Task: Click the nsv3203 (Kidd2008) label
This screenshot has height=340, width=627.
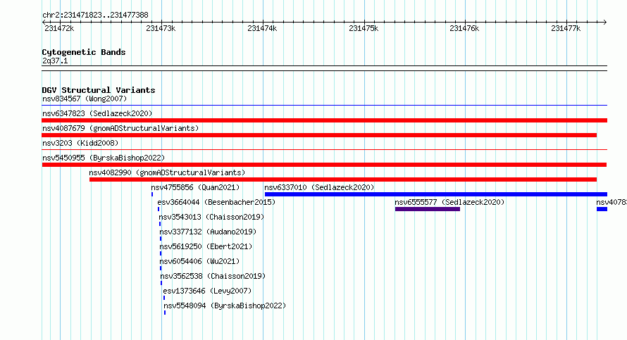Action: click(x=80, y=143)
